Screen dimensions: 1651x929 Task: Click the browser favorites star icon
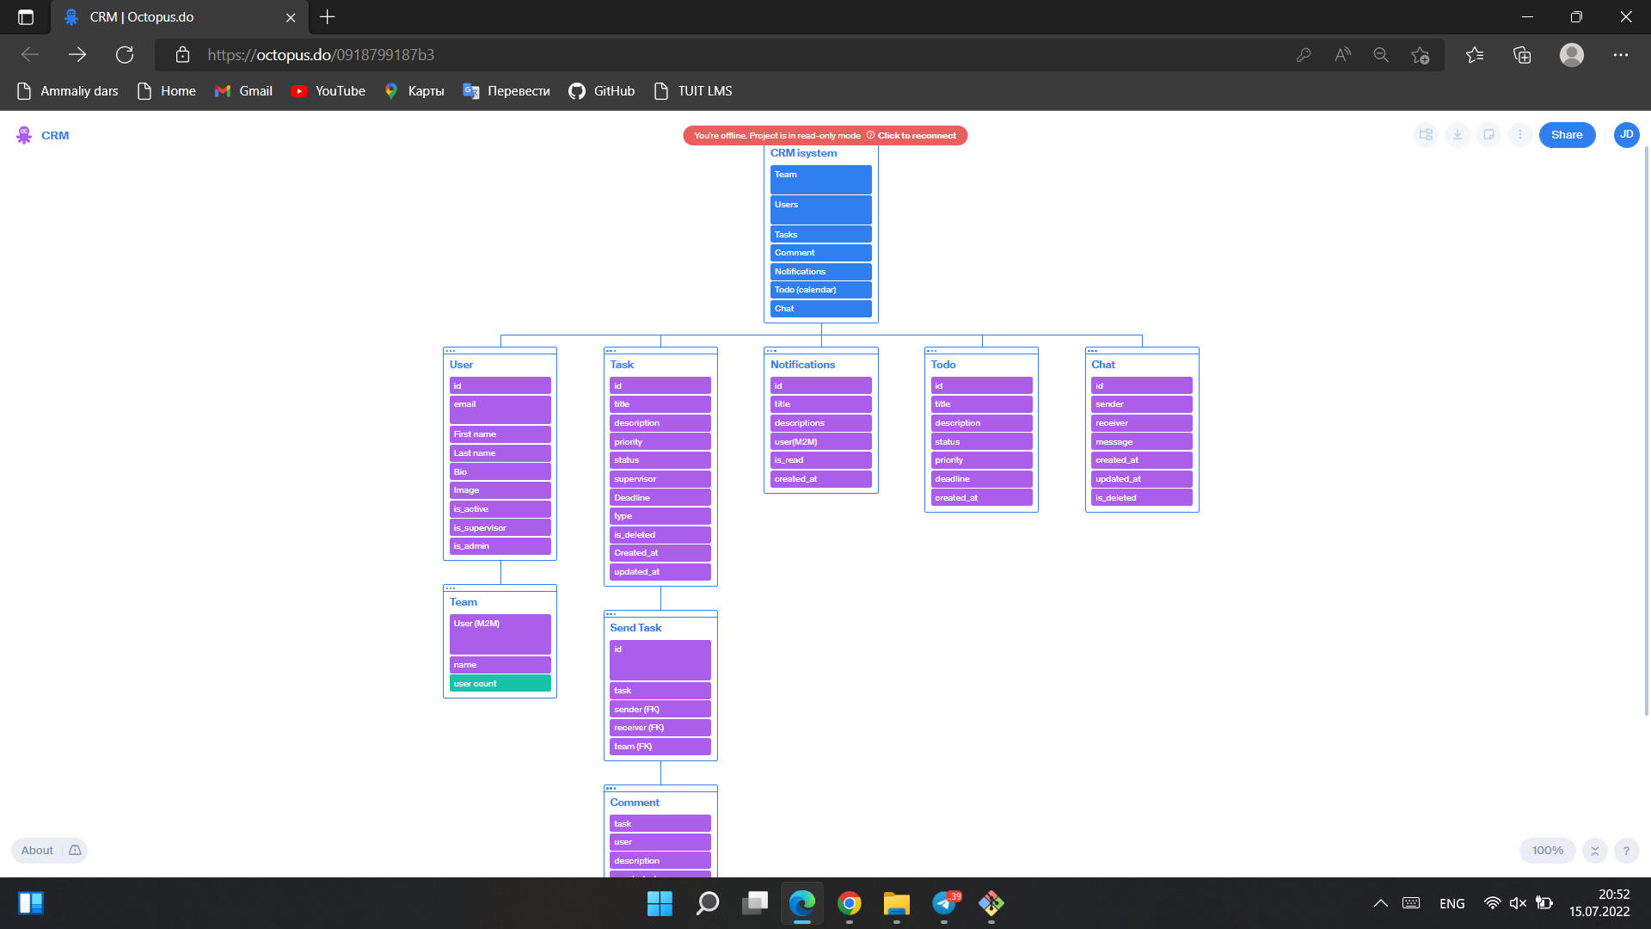1475,55
